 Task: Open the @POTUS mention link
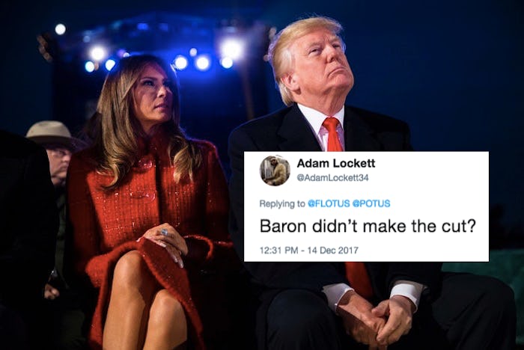point(371,203)
